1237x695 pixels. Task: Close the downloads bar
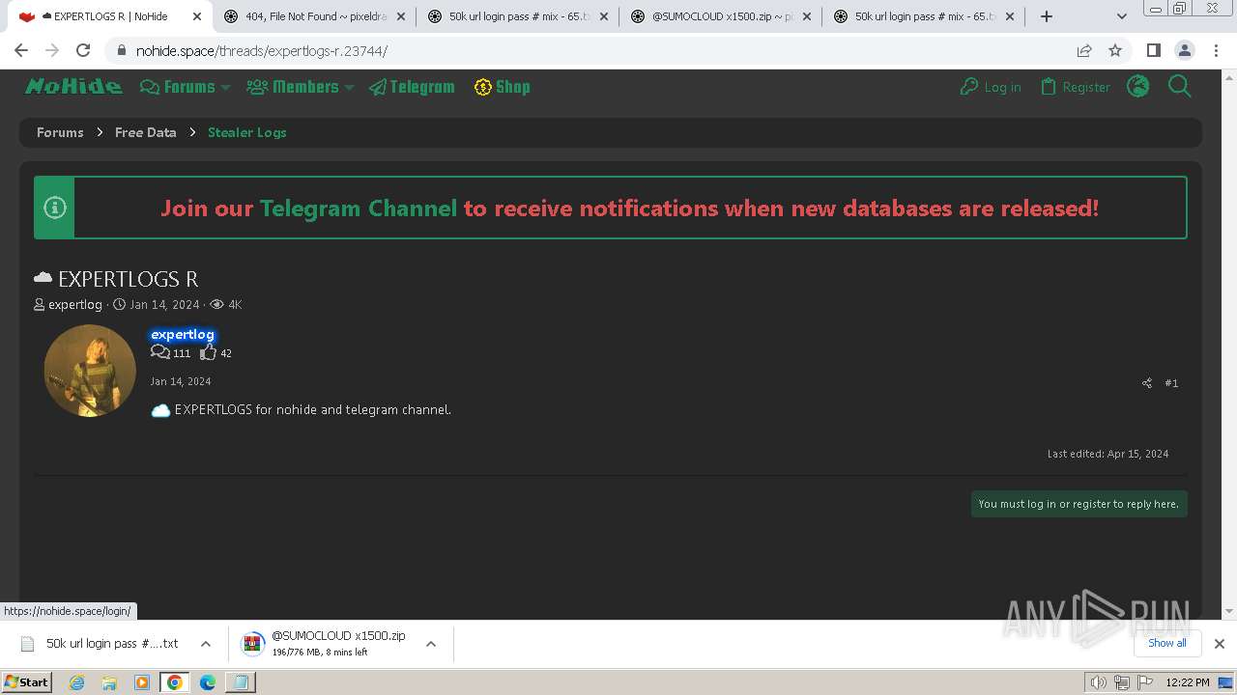pos(1220,644)
